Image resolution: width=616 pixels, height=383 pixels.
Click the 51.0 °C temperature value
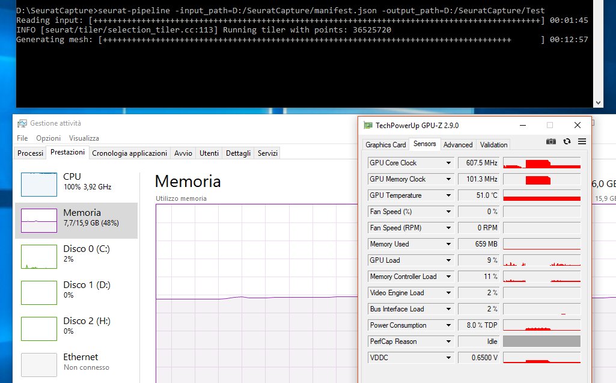(x=478, y=195)
